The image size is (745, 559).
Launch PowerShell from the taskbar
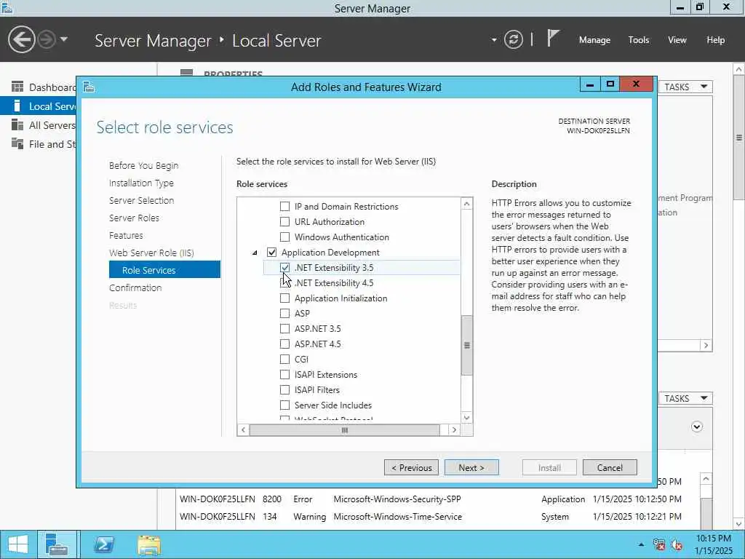[x=103, y=544]
